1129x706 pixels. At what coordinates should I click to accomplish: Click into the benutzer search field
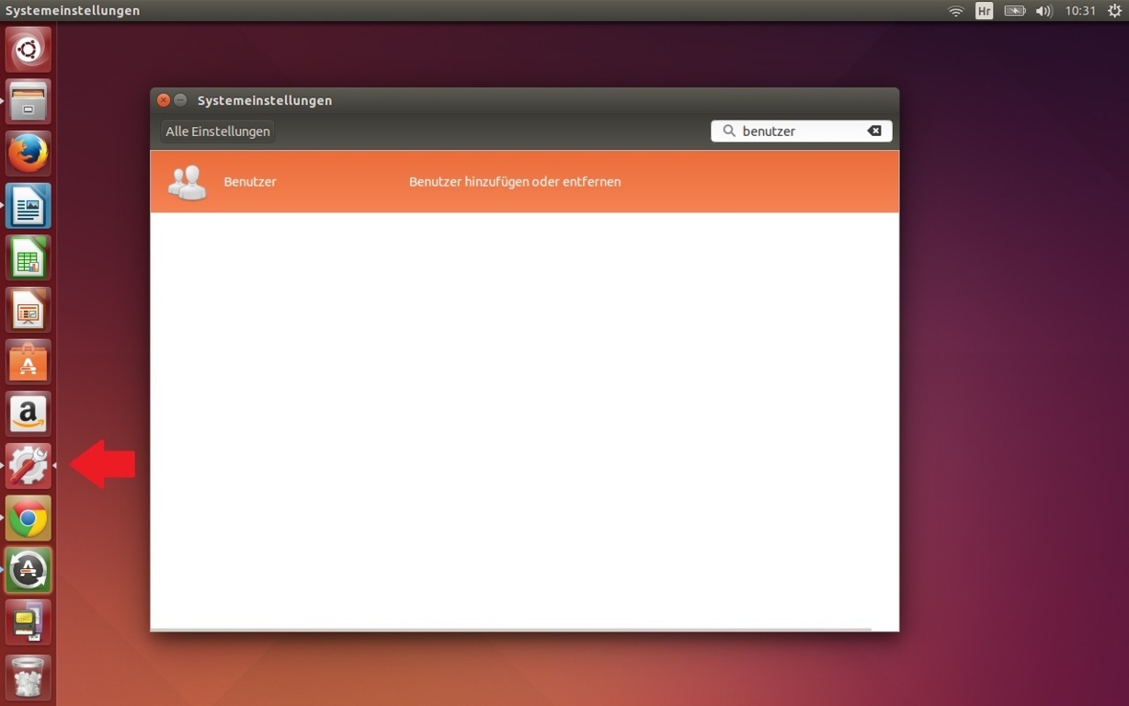coord(798,131)
